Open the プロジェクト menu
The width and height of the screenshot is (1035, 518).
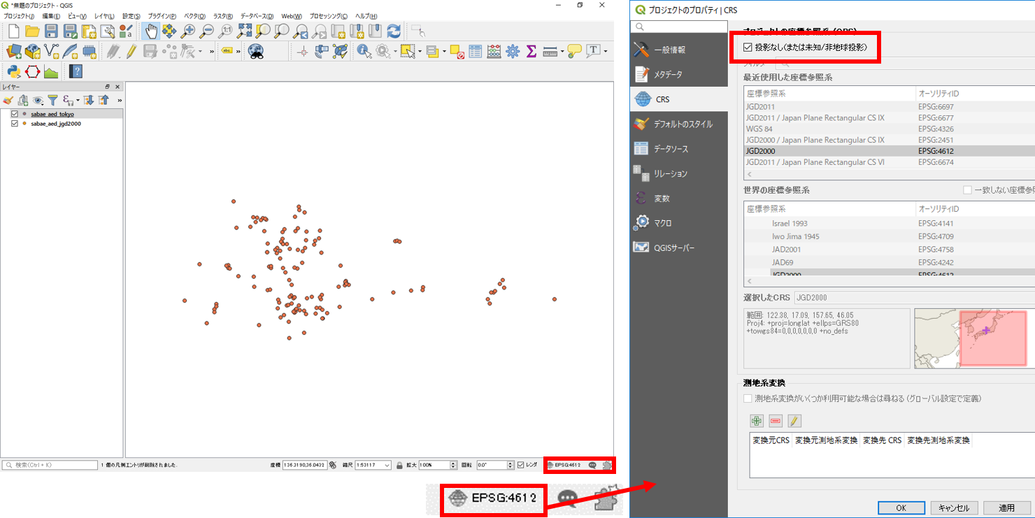coord(19,15)
